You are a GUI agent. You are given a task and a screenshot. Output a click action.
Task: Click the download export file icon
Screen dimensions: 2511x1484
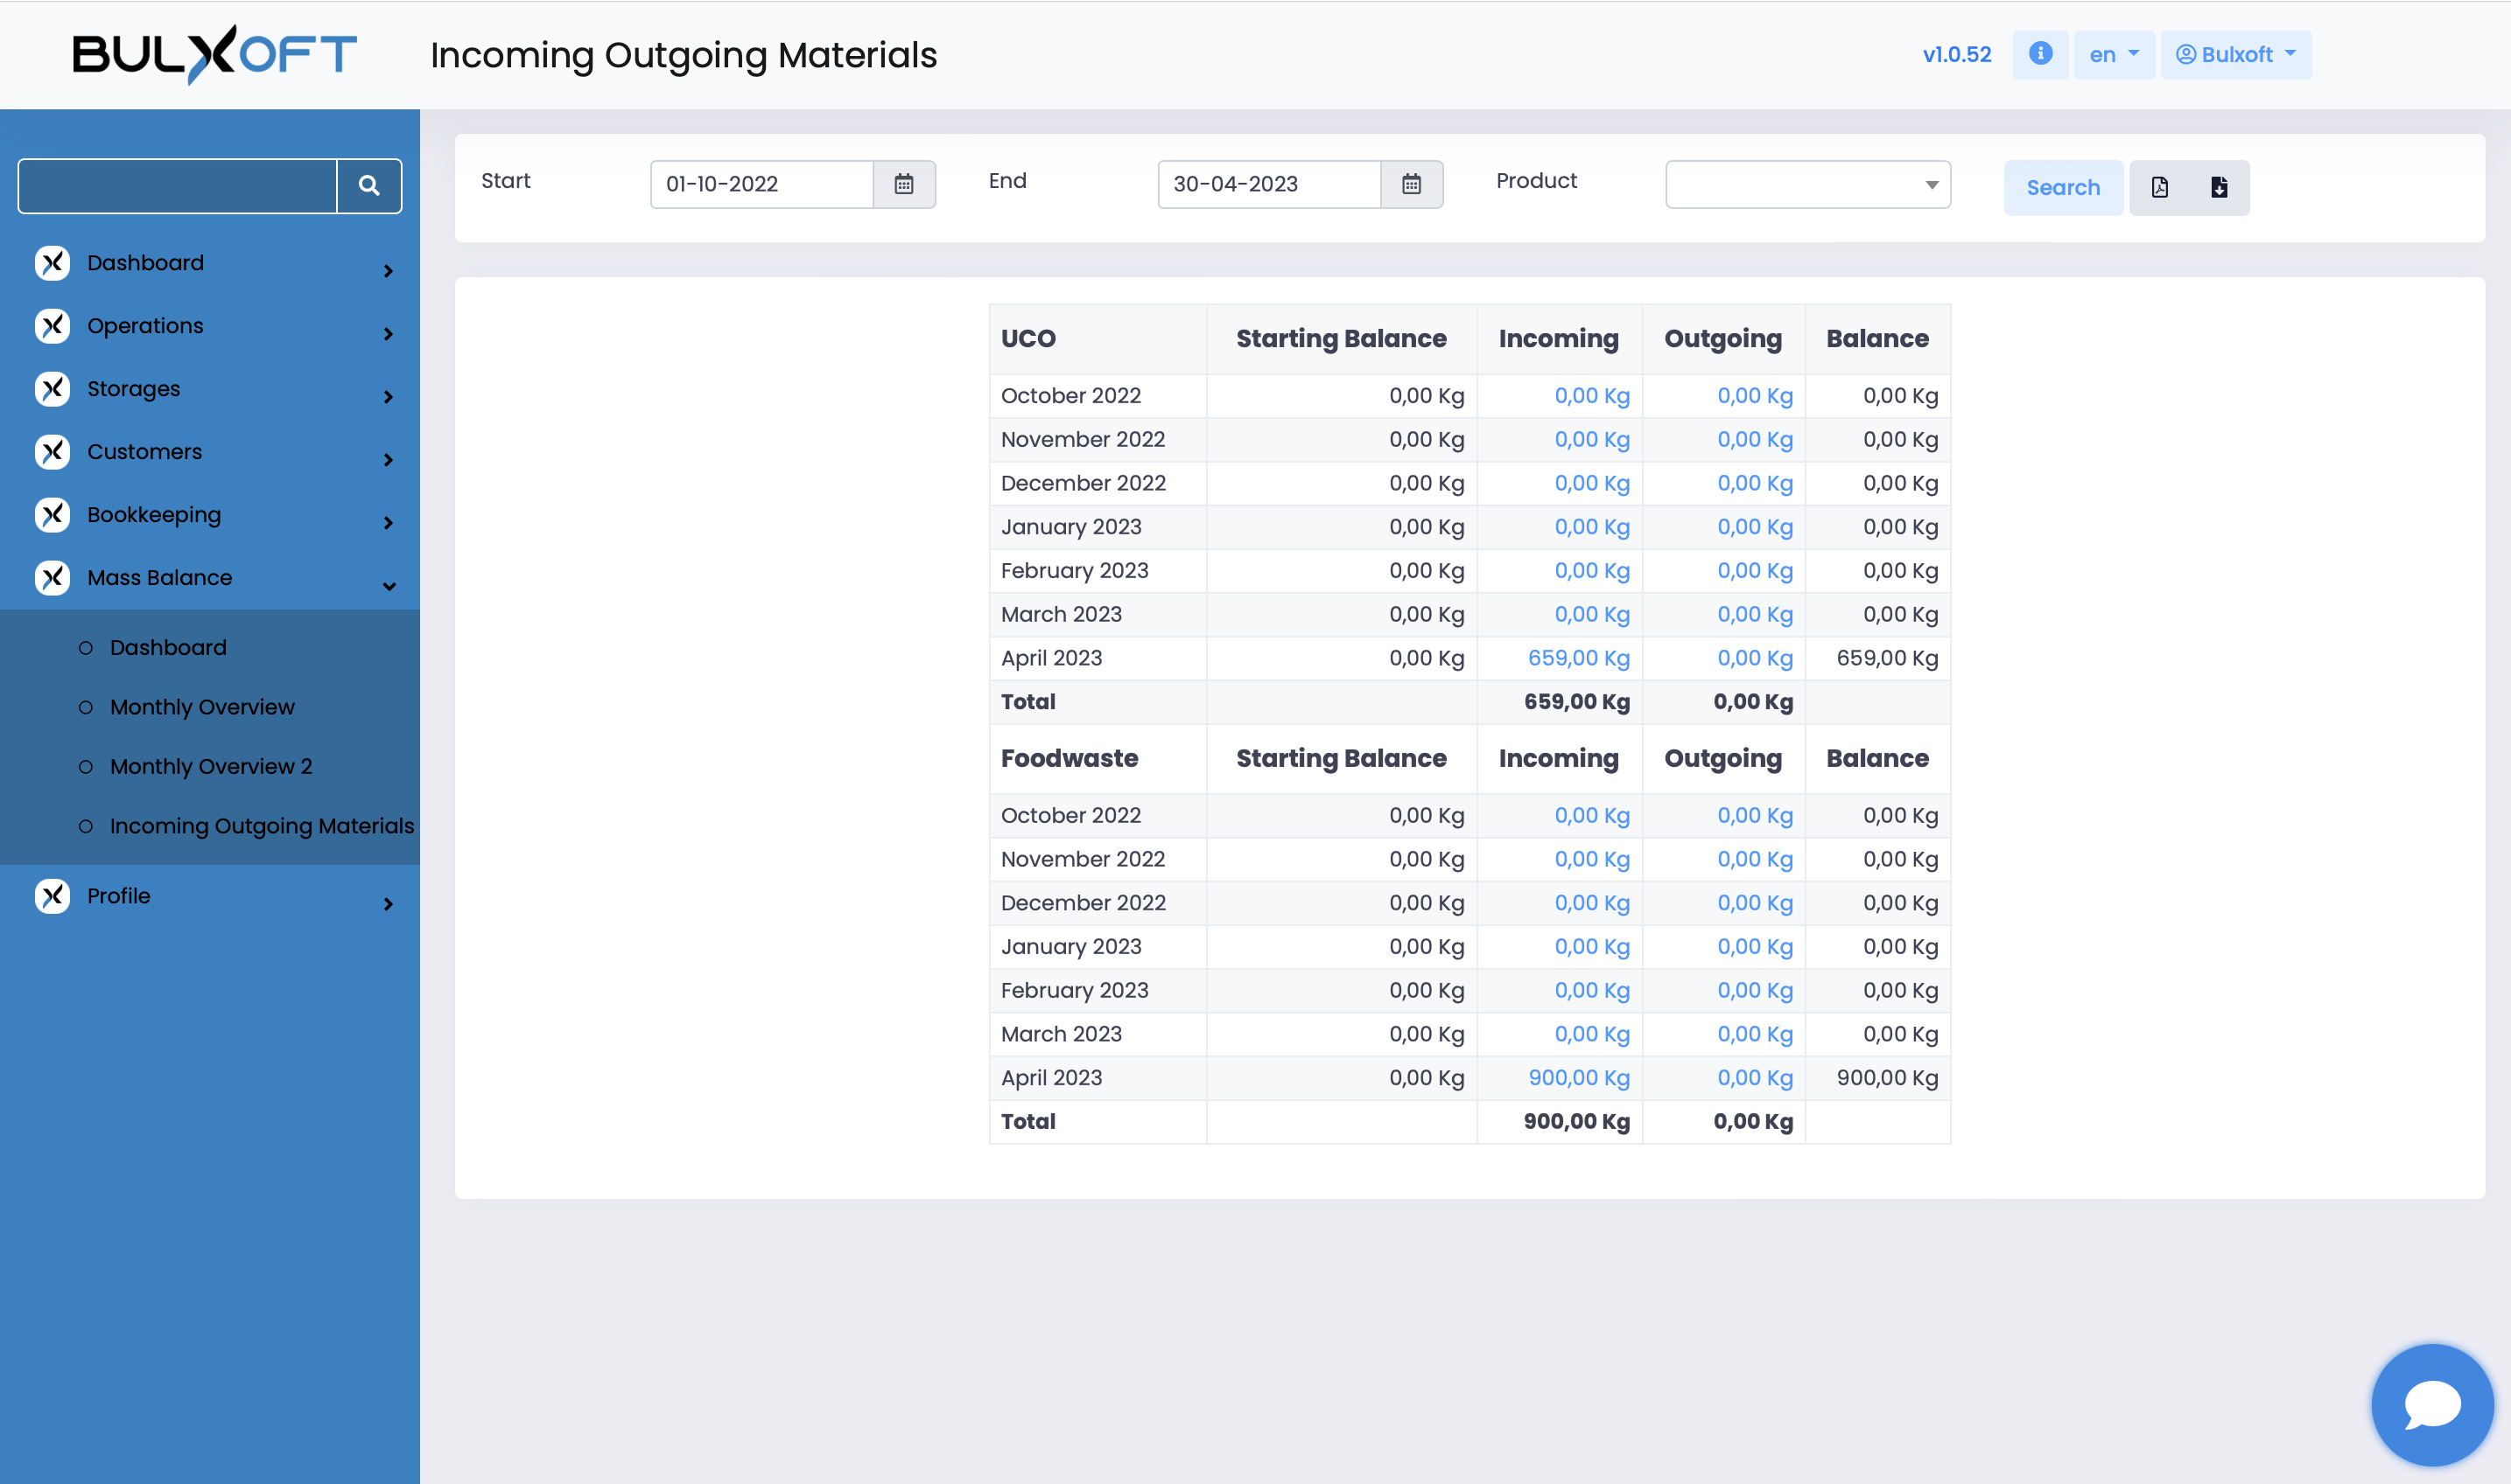coord(2219,187)
